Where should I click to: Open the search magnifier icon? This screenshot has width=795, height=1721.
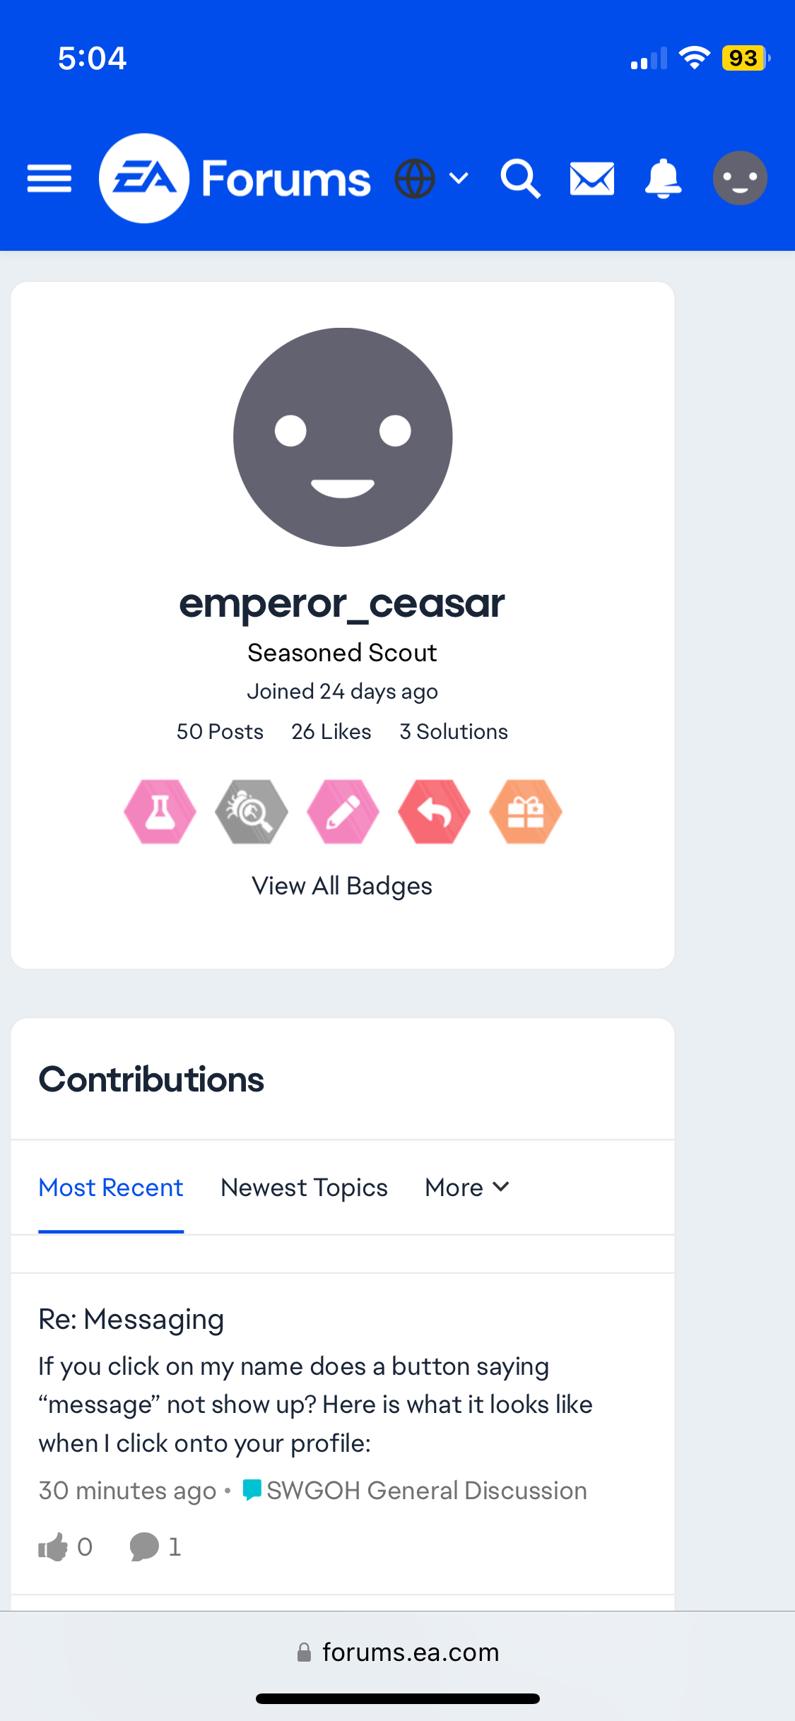point(521,179)
